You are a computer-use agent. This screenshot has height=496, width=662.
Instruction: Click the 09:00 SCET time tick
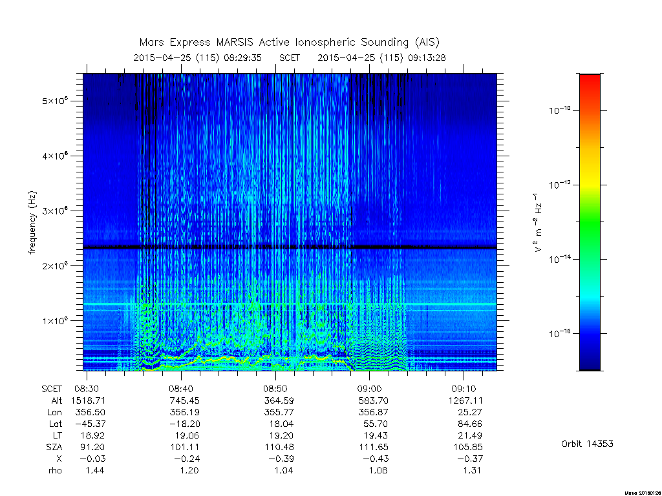369,389
